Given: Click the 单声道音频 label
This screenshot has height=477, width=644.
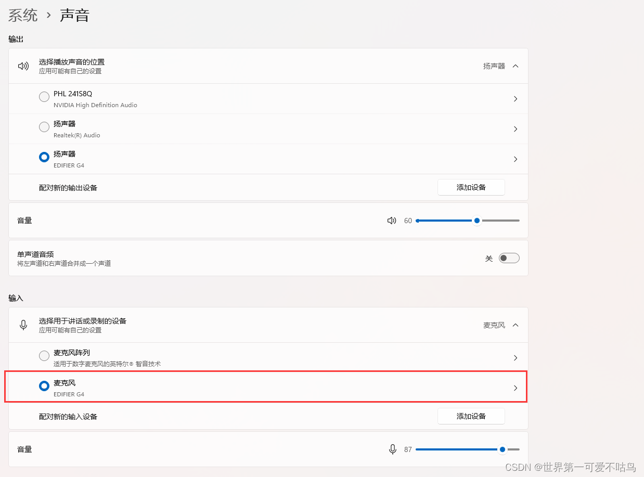Looking at the screenshot, I should tap(35, 254).
